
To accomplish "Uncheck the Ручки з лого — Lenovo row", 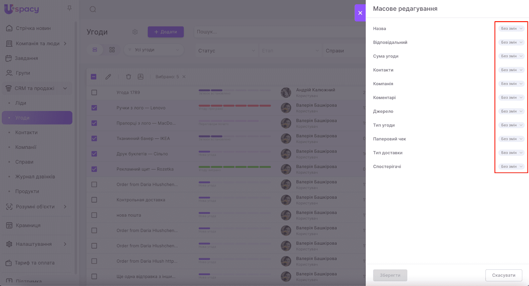I will [x=94, y=108].
